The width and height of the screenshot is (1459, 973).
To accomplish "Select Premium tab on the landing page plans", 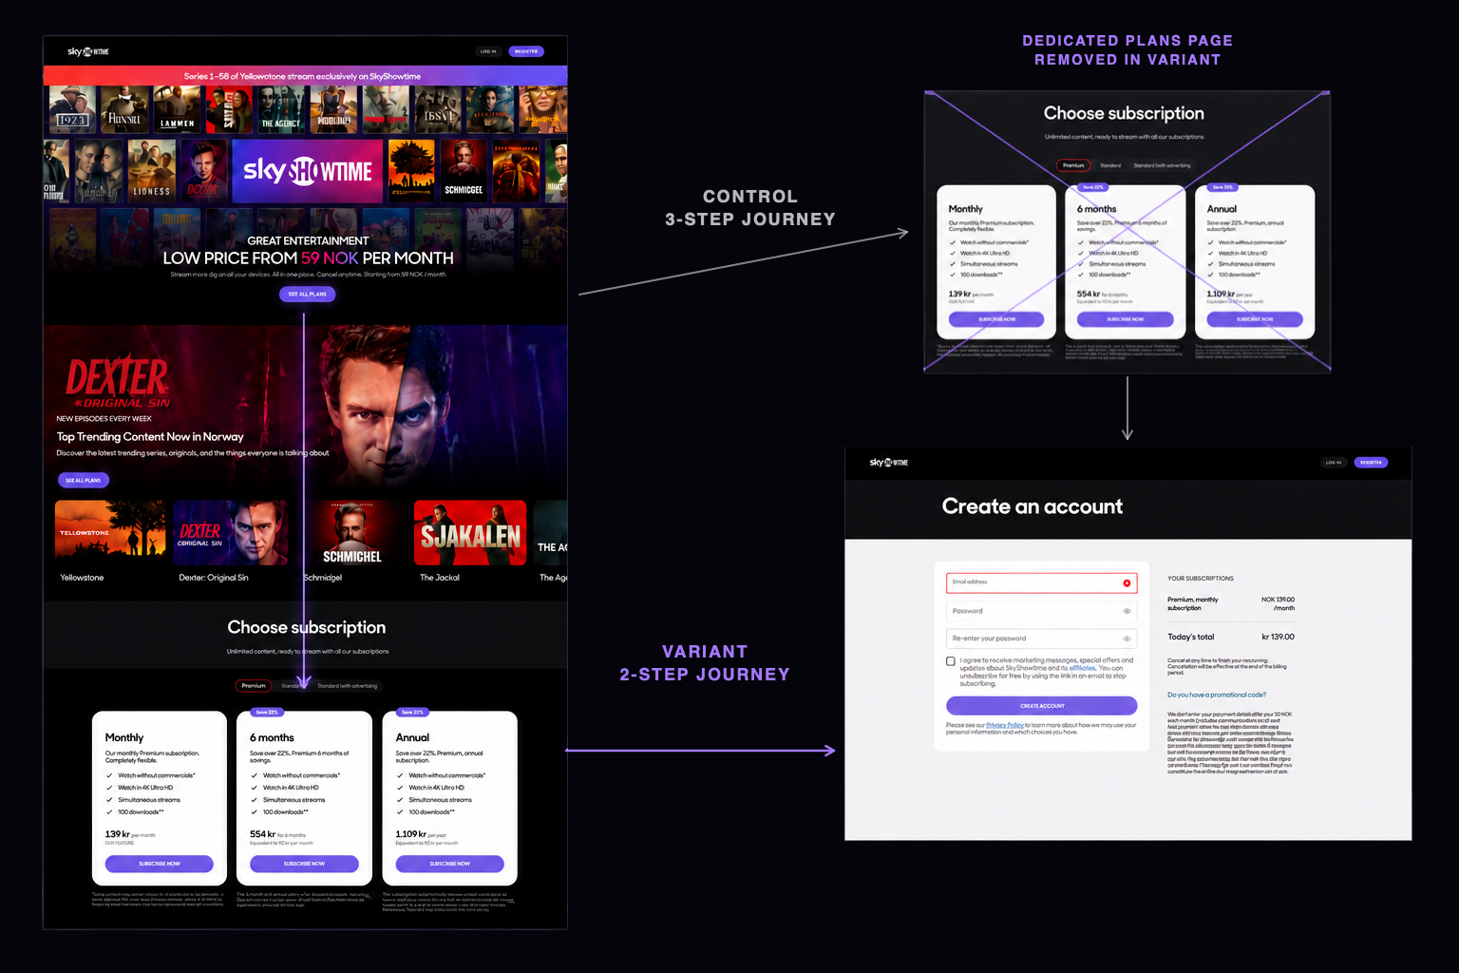I will point(254,685).
